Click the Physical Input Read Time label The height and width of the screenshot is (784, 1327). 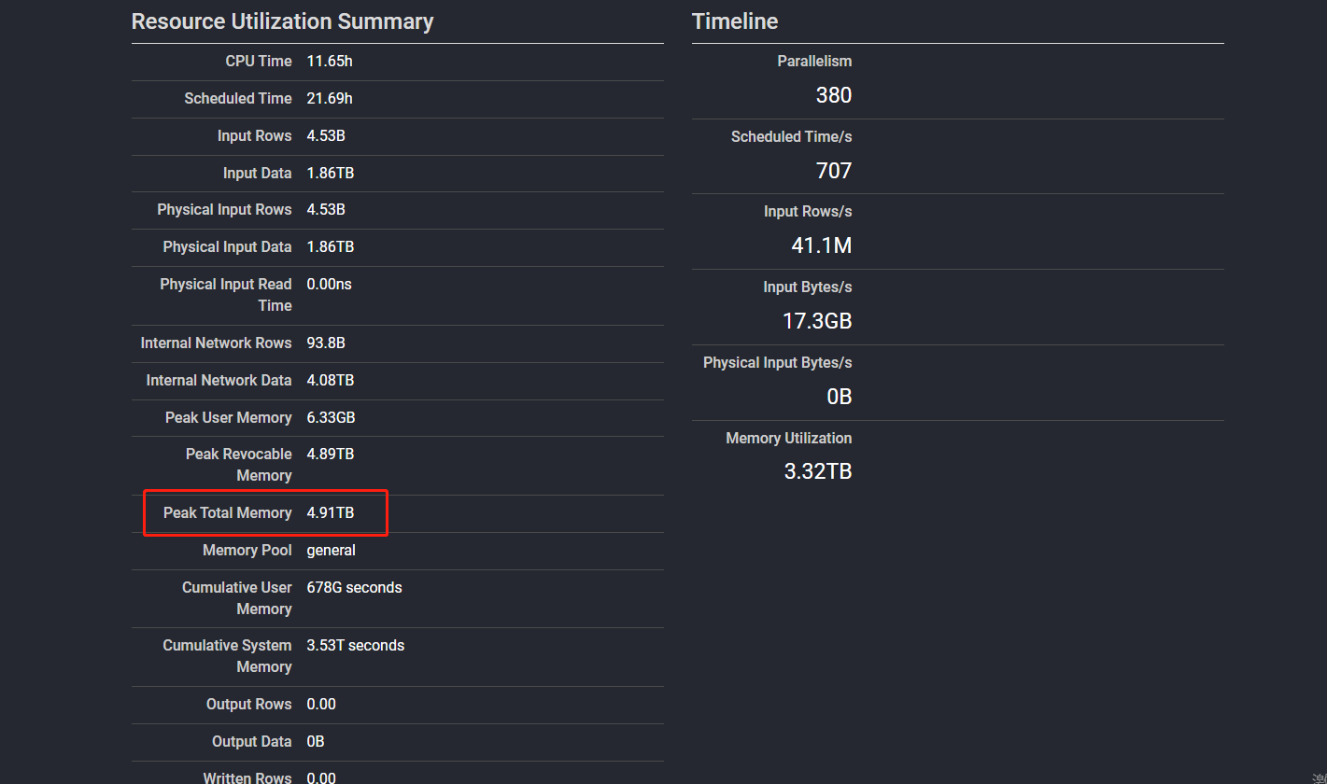coord(226,294)
